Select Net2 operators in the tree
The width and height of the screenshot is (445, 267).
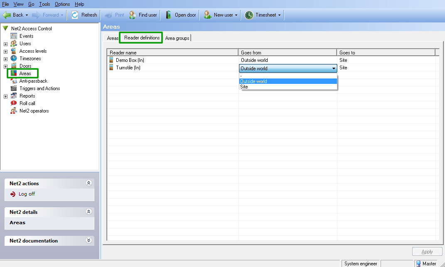pos(34,111)
